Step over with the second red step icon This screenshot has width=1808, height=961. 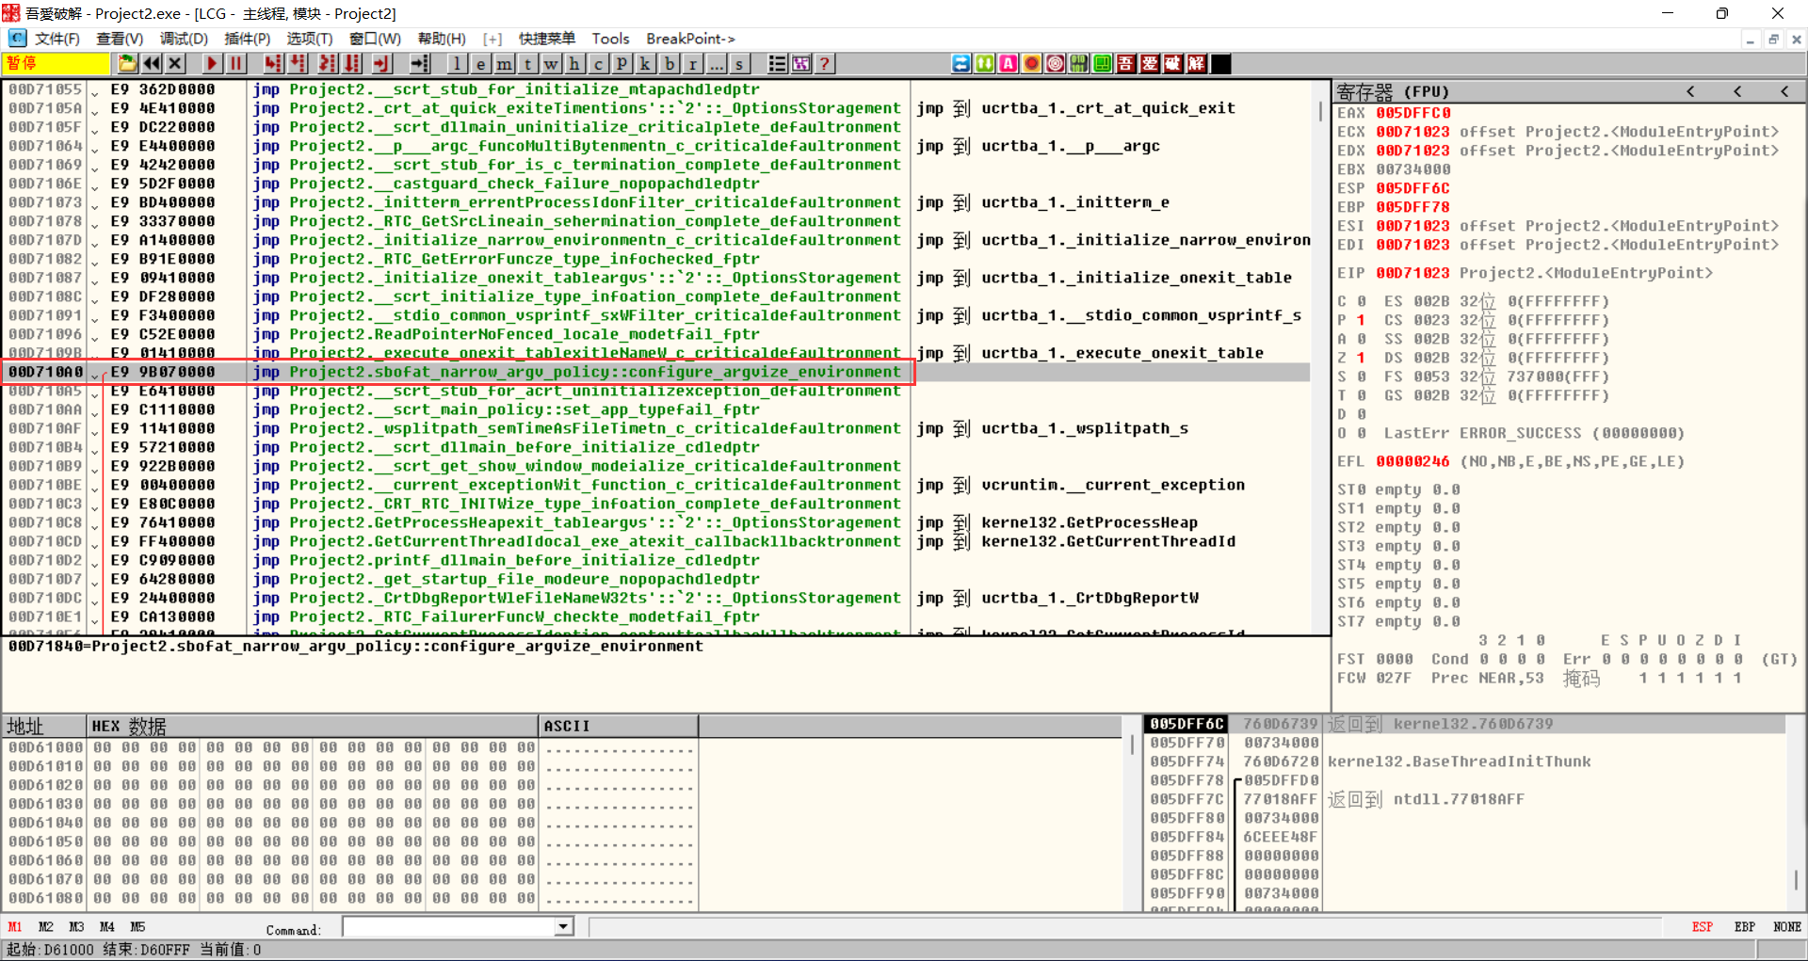click(298, 63)
